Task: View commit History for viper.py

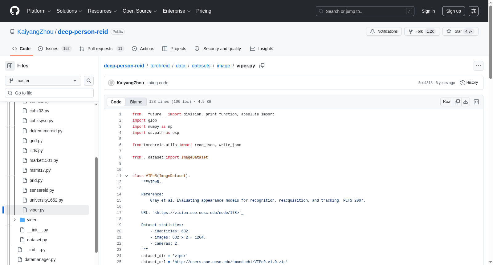Action: [469, 83]
